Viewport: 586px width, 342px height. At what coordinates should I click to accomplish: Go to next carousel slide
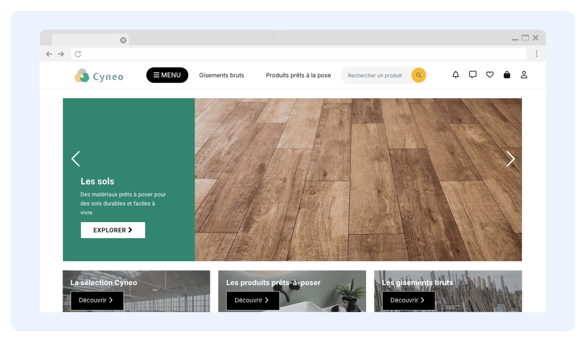coord(510,159)
